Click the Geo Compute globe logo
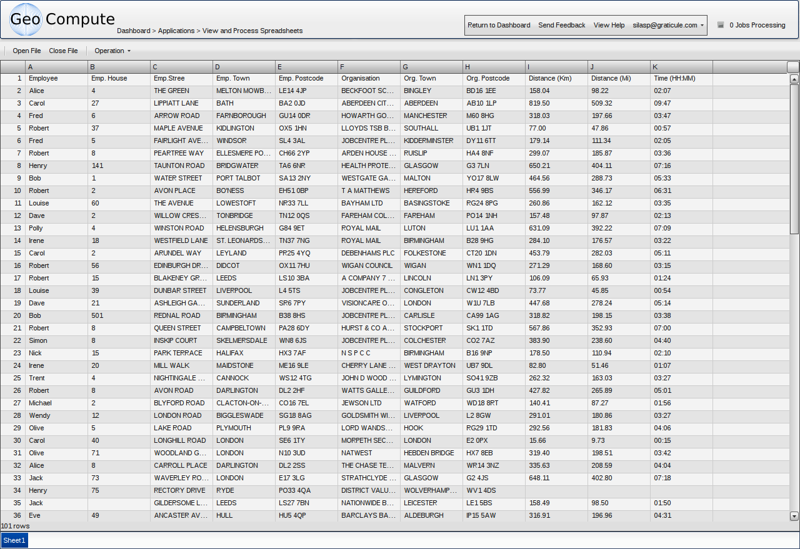 [26, 19]
